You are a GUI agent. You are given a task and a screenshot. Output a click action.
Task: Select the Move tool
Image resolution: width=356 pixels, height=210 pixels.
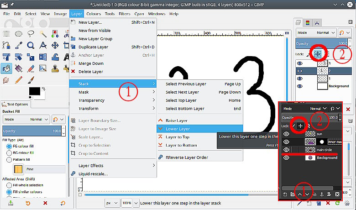55,45
